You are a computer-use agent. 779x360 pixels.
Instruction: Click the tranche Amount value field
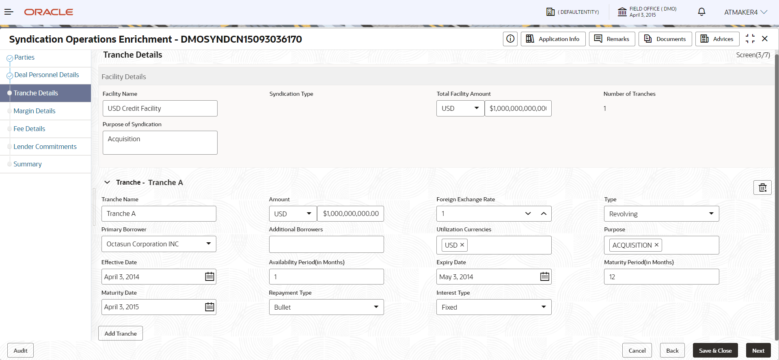point(351,213)
